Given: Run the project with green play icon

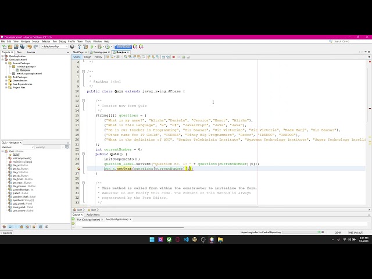Looking at the screenshot, I should tap(92, 46).
